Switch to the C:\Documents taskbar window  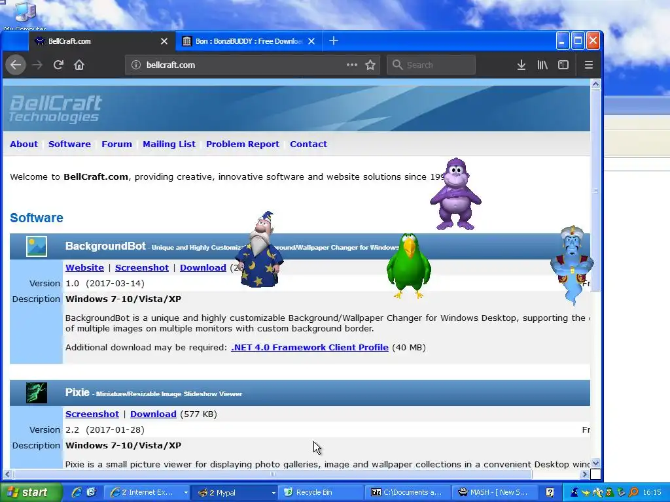click(408, 492)
